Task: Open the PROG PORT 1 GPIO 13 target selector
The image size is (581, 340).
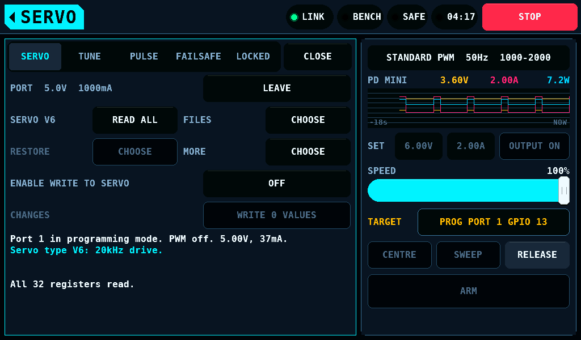Action: [493, 222]
